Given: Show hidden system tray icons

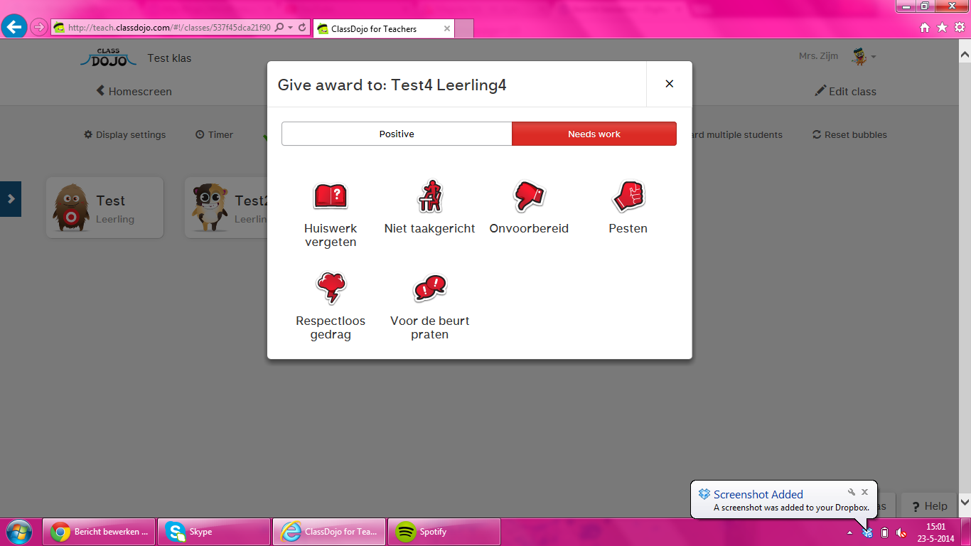Looking at the screenshot, I should (x=849, y=532).
